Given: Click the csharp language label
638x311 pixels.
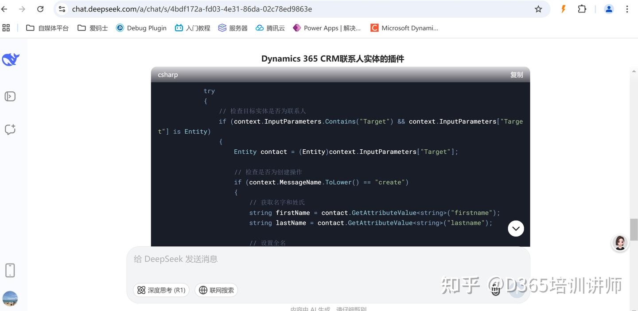Looking at the screenshot, I should click(x=168, y=75).
